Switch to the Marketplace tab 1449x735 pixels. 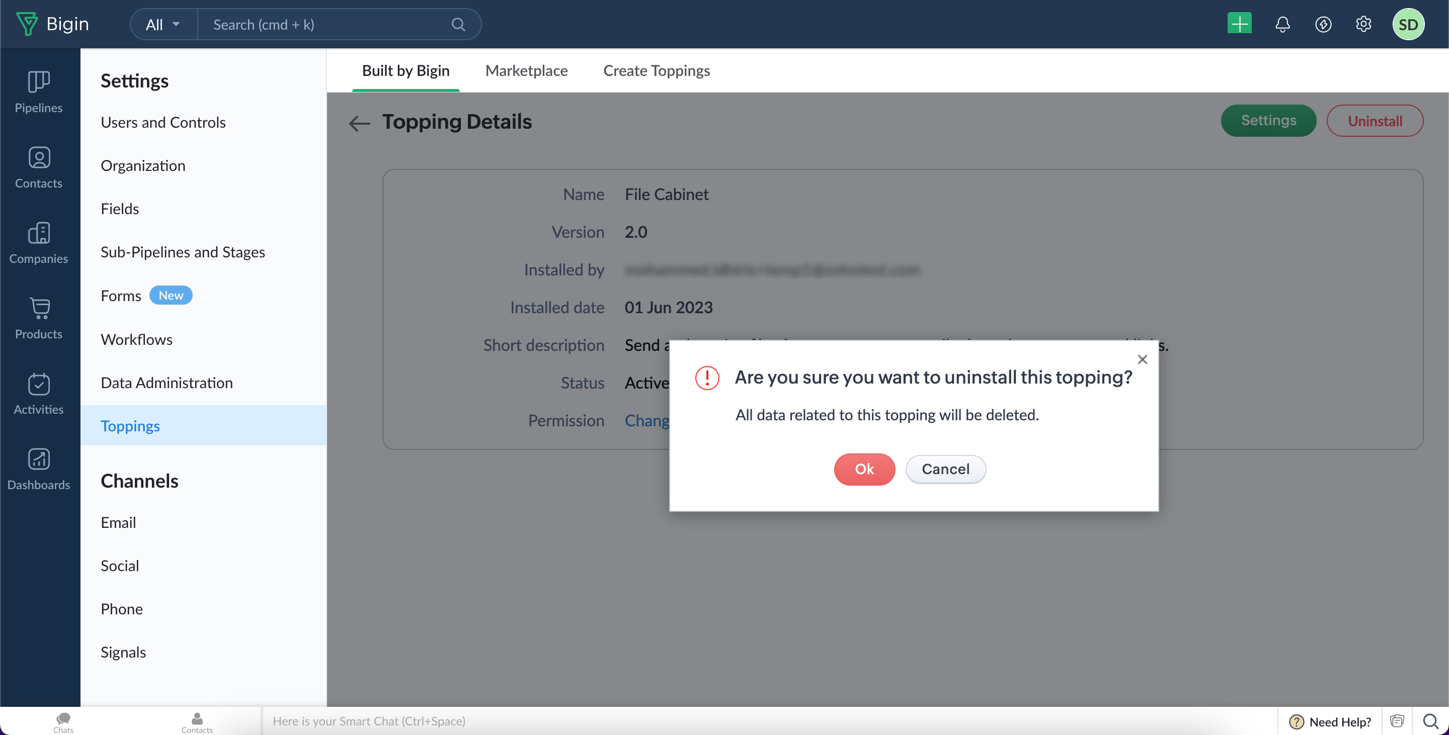(x=526, y=71)
